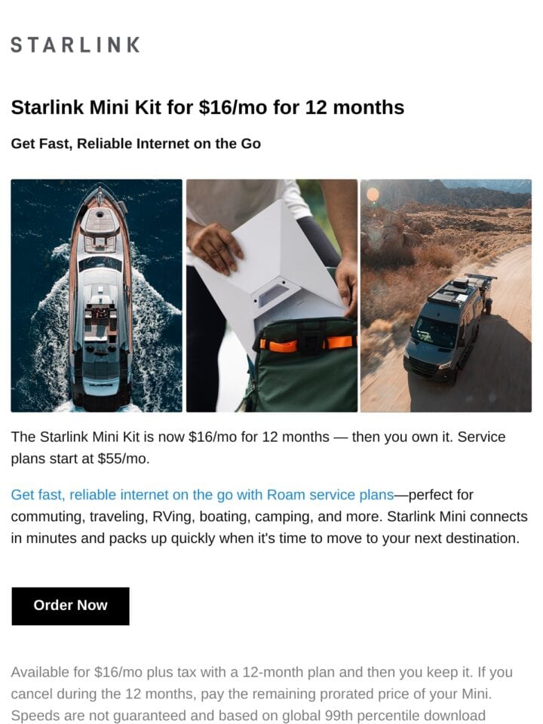Click the 'Available for $16/mo plus tax' disclaimer
543x724 pixels.
[x=262, y=672]
